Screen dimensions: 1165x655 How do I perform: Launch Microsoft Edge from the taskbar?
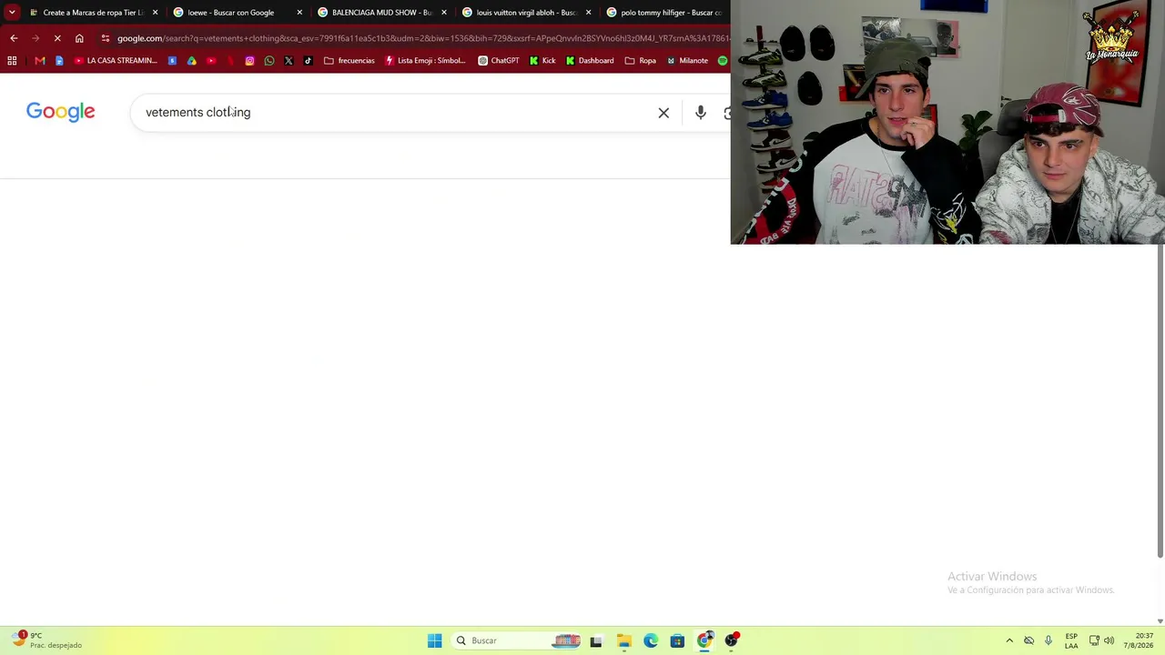(651, 641)
